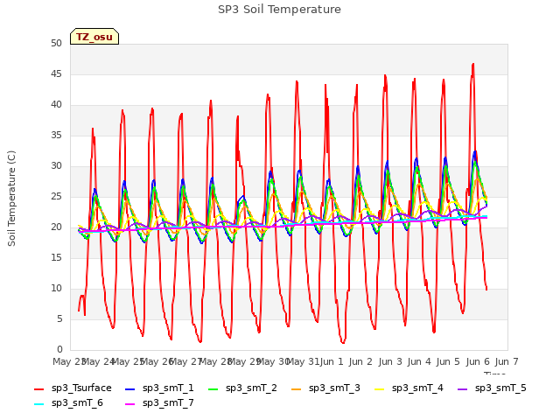Click the Jun 5 x-axis date label
The image size is (560, 420).
point(448,361)
